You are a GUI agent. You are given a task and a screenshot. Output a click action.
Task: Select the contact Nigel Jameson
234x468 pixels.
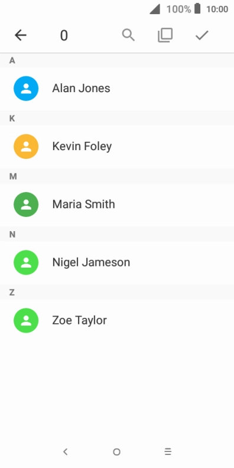coord(117,262)
